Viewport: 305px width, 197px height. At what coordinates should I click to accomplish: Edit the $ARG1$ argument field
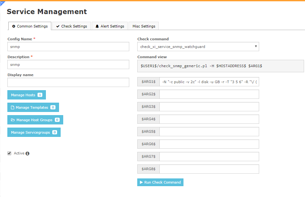click(x=209, y=82)
